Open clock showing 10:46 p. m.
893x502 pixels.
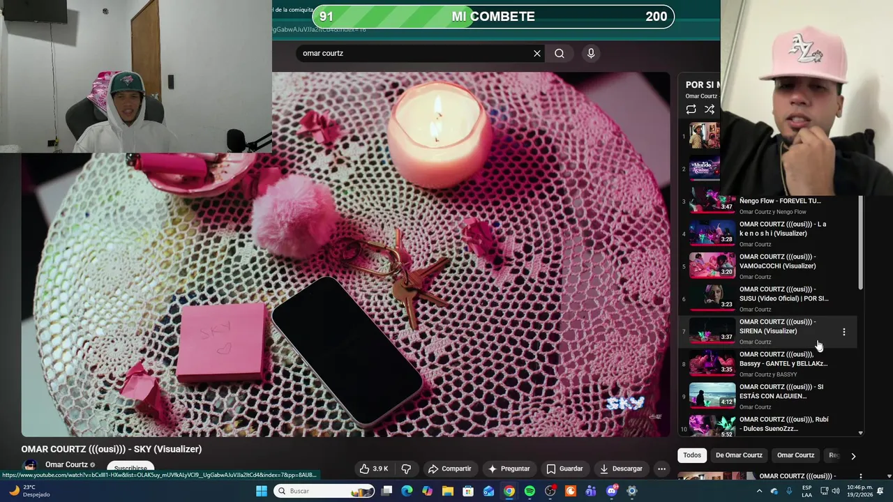(x=859, y=491)
